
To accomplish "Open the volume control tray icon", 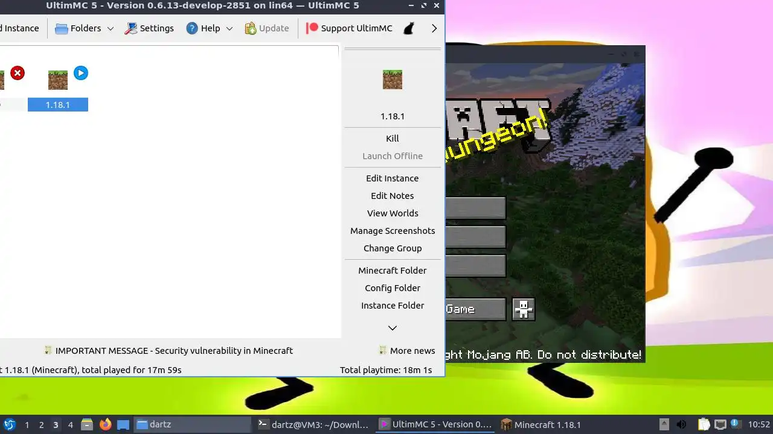I will pos(681,424).
